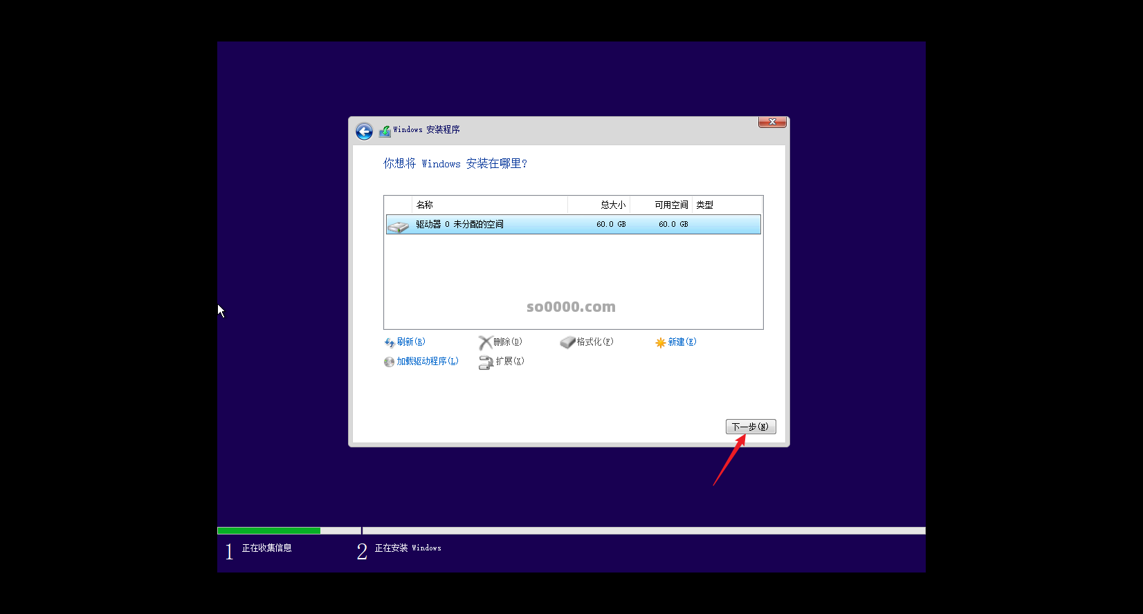Sort by the 名称 column header
Viewport: 1143px width, 614px height.
[425, 205]
